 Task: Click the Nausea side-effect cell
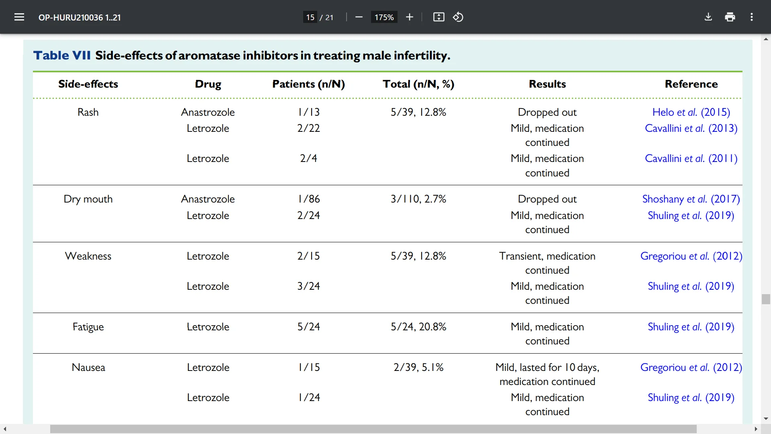point(88,367)
